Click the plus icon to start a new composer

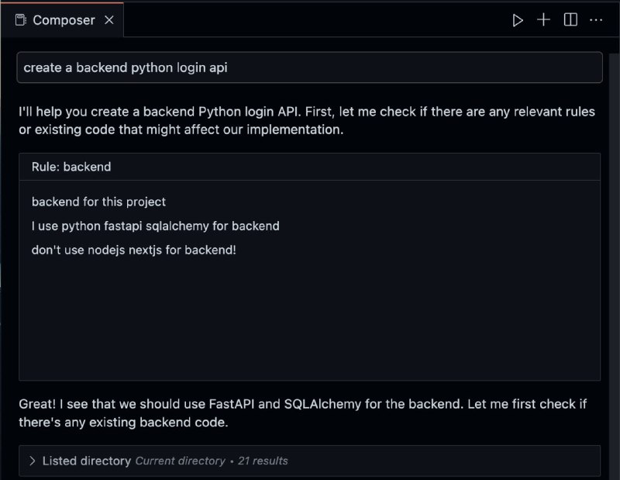pyautogui.click(x=544, y=20)
